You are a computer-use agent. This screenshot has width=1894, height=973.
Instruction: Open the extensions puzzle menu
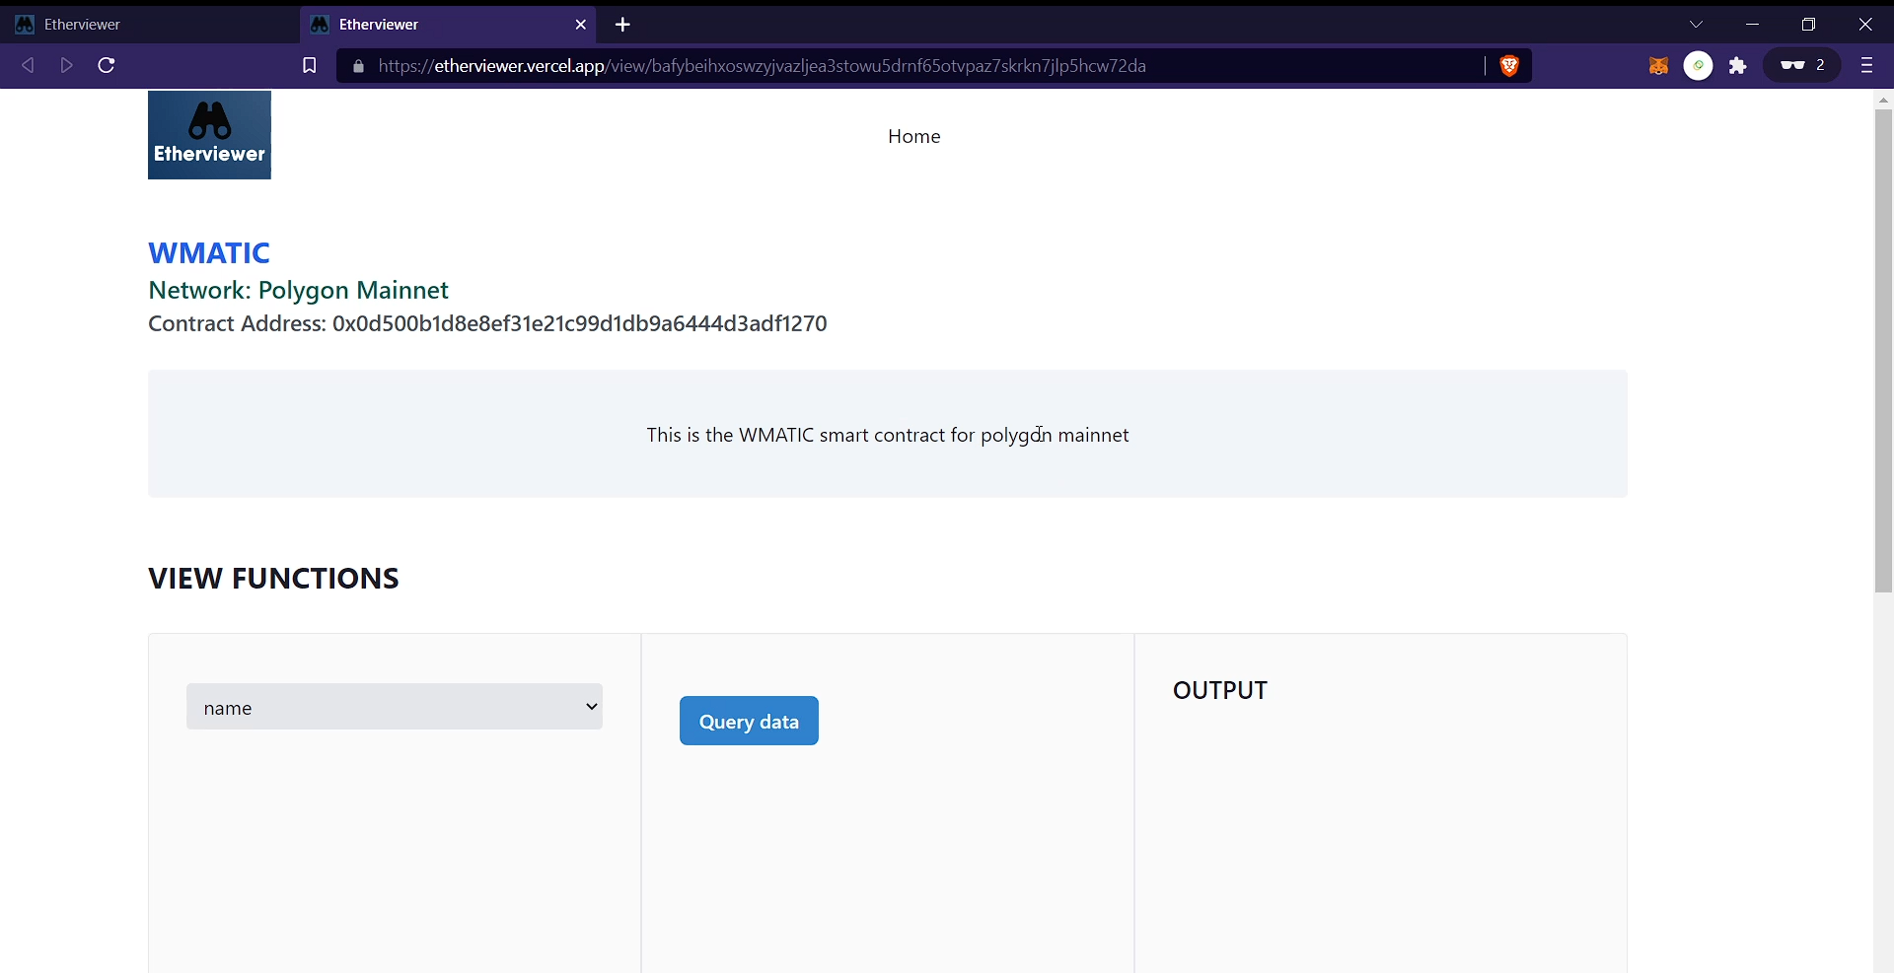click(x=1738, y=66)
